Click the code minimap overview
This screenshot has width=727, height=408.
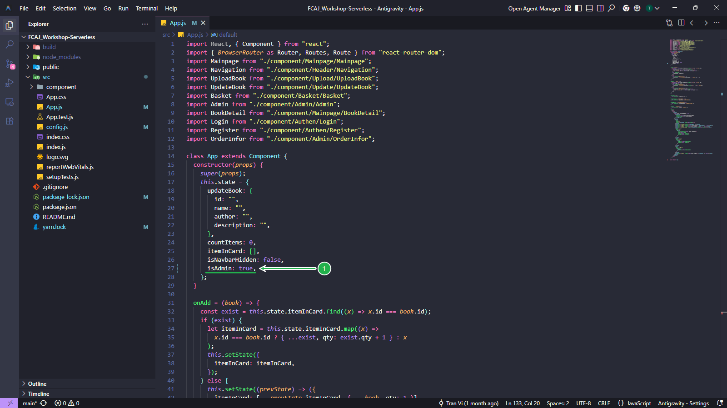click(691, 100)
